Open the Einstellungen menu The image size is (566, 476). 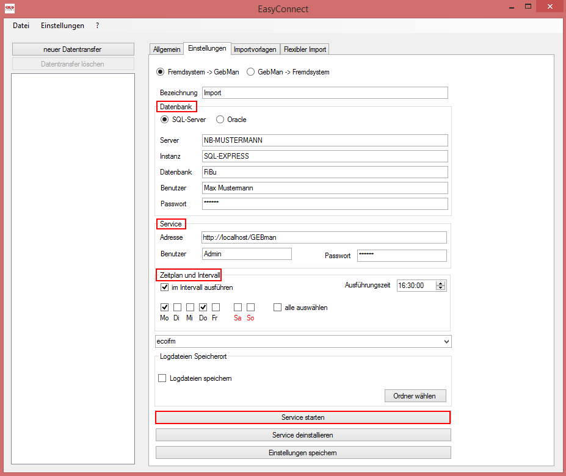pos(62,26)
